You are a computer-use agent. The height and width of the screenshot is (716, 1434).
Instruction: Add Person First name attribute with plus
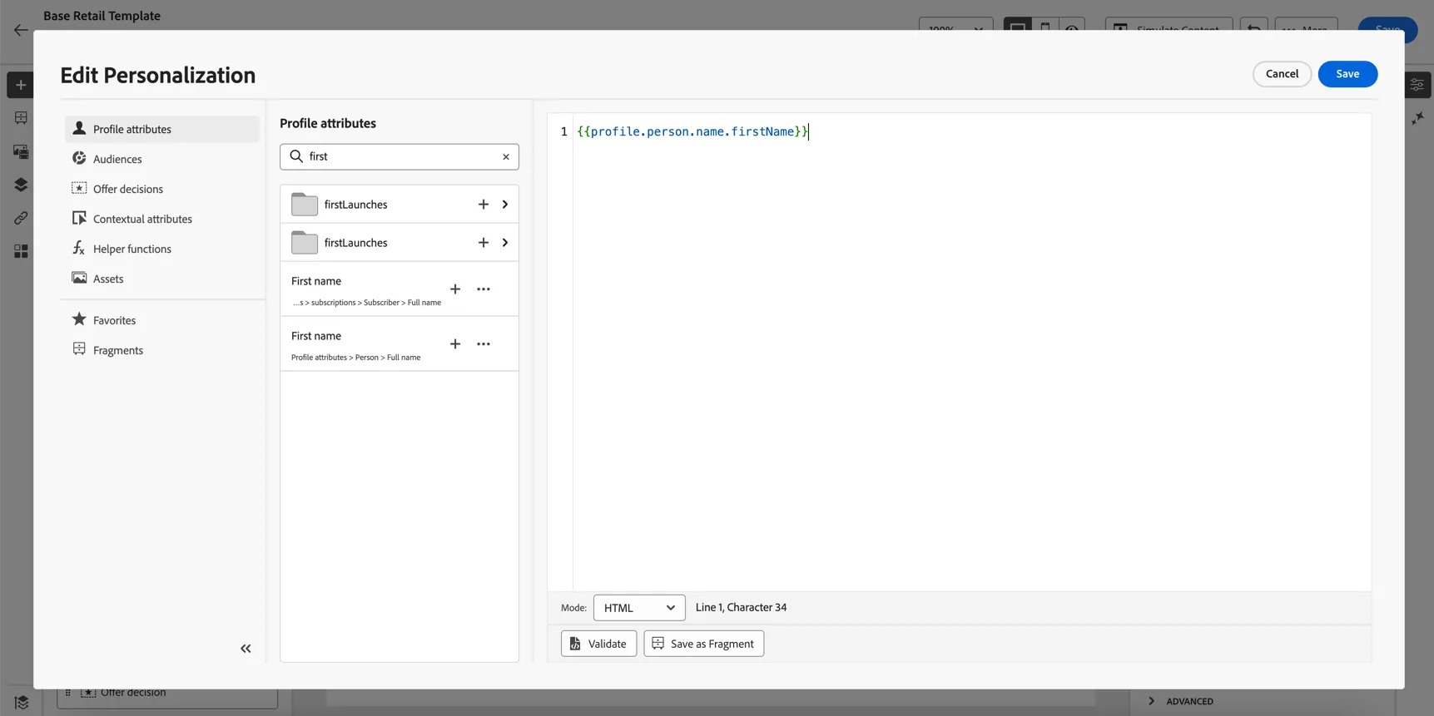(x=455, y=344)
